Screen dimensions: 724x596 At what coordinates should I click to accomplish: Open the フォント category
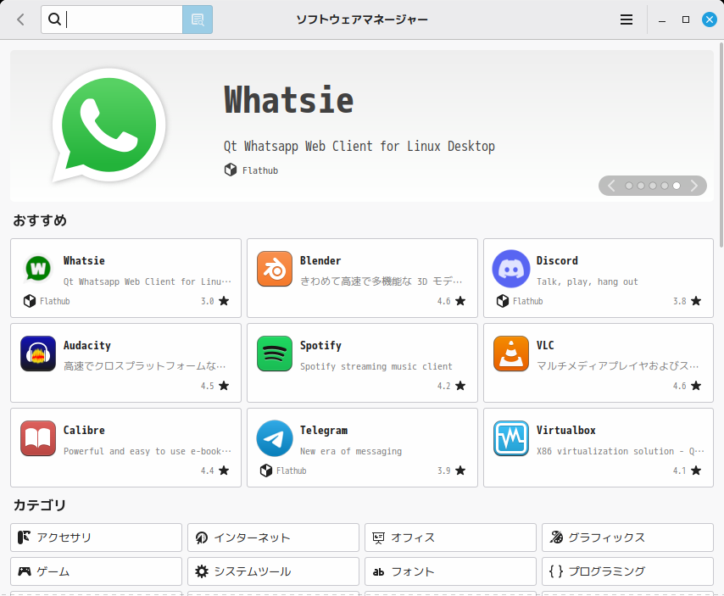pos(450,571)
